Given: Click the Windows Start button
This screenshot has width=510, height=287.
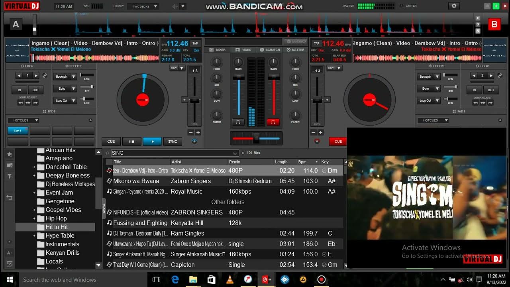Looking at the screenshot, I should tap(10, 279).
